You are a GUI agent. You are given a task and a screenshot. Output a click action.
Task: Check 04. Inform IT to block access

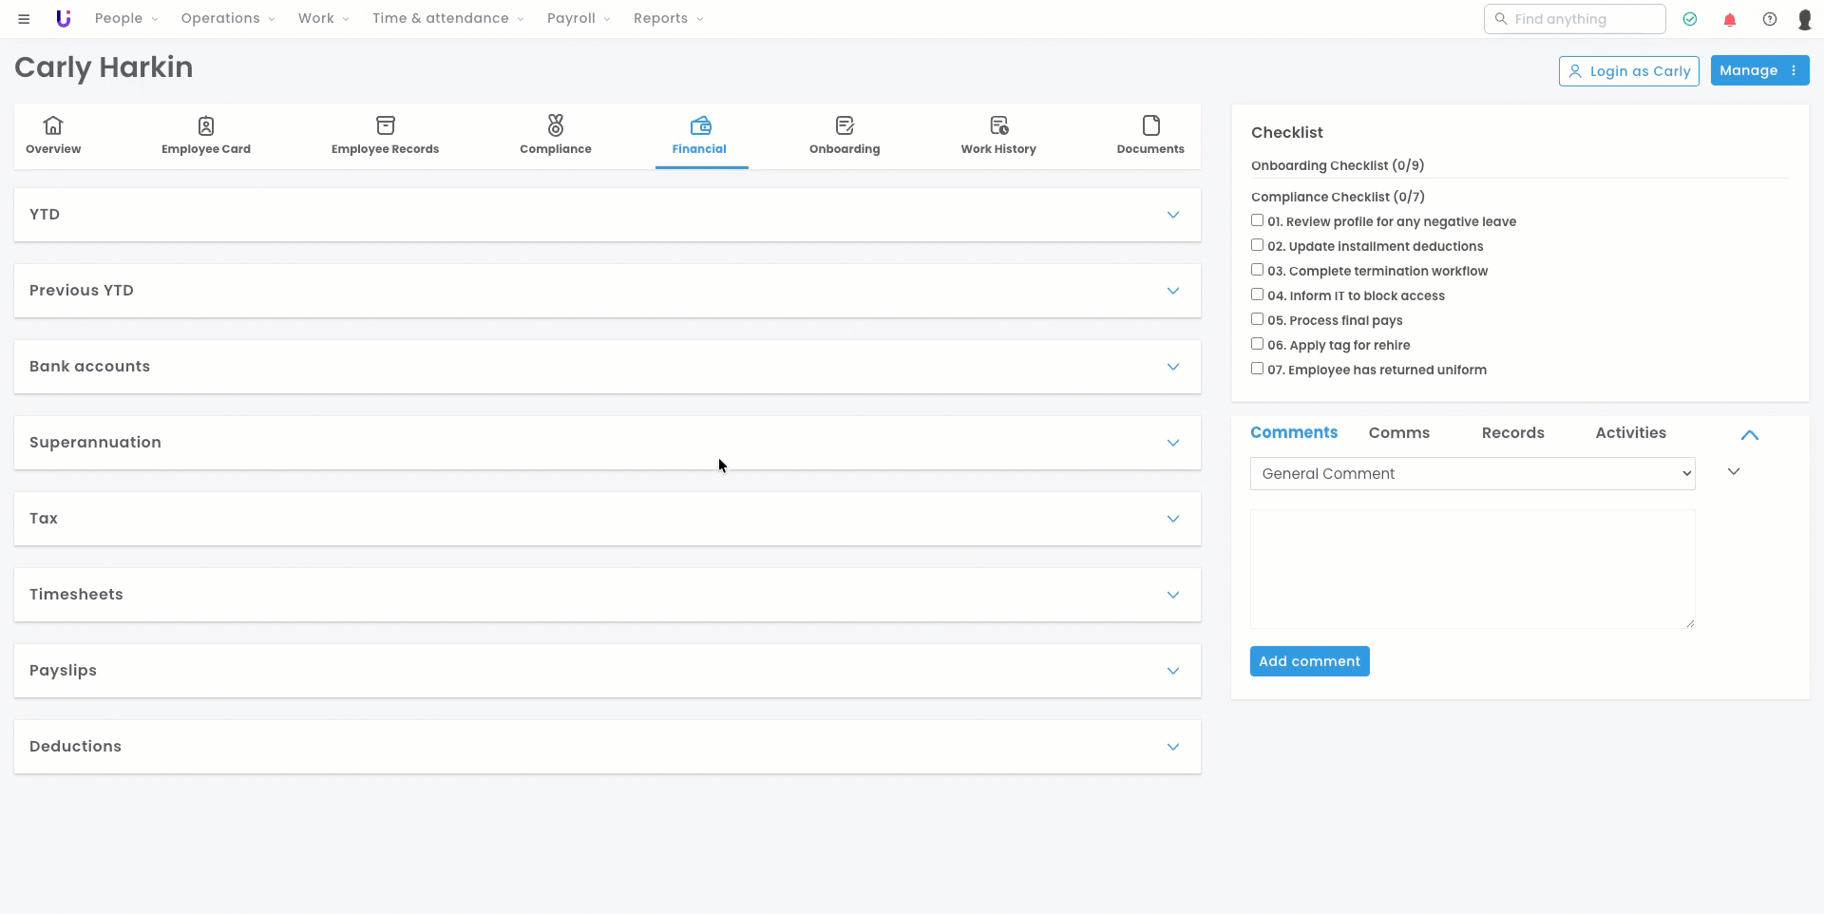(x=1257, y=295)
